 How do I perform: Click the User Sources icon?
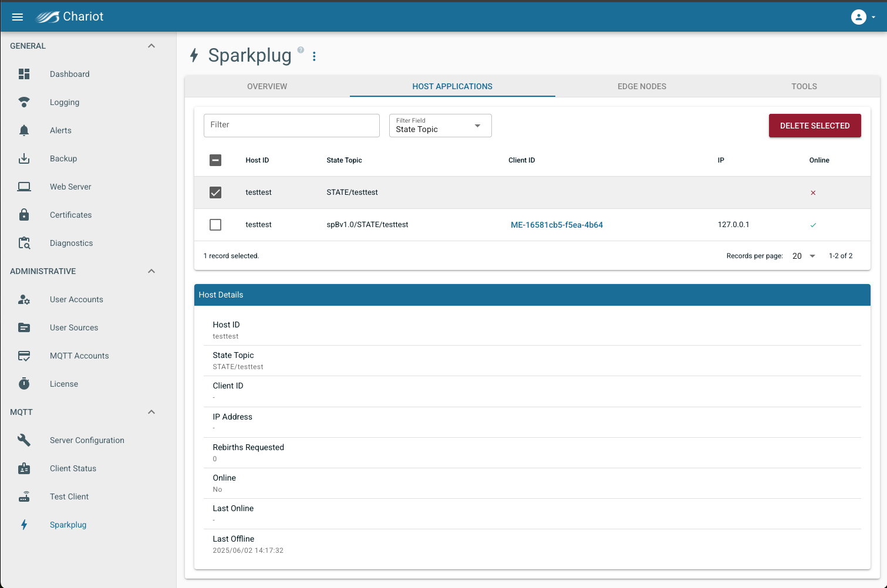pos(24,327)
